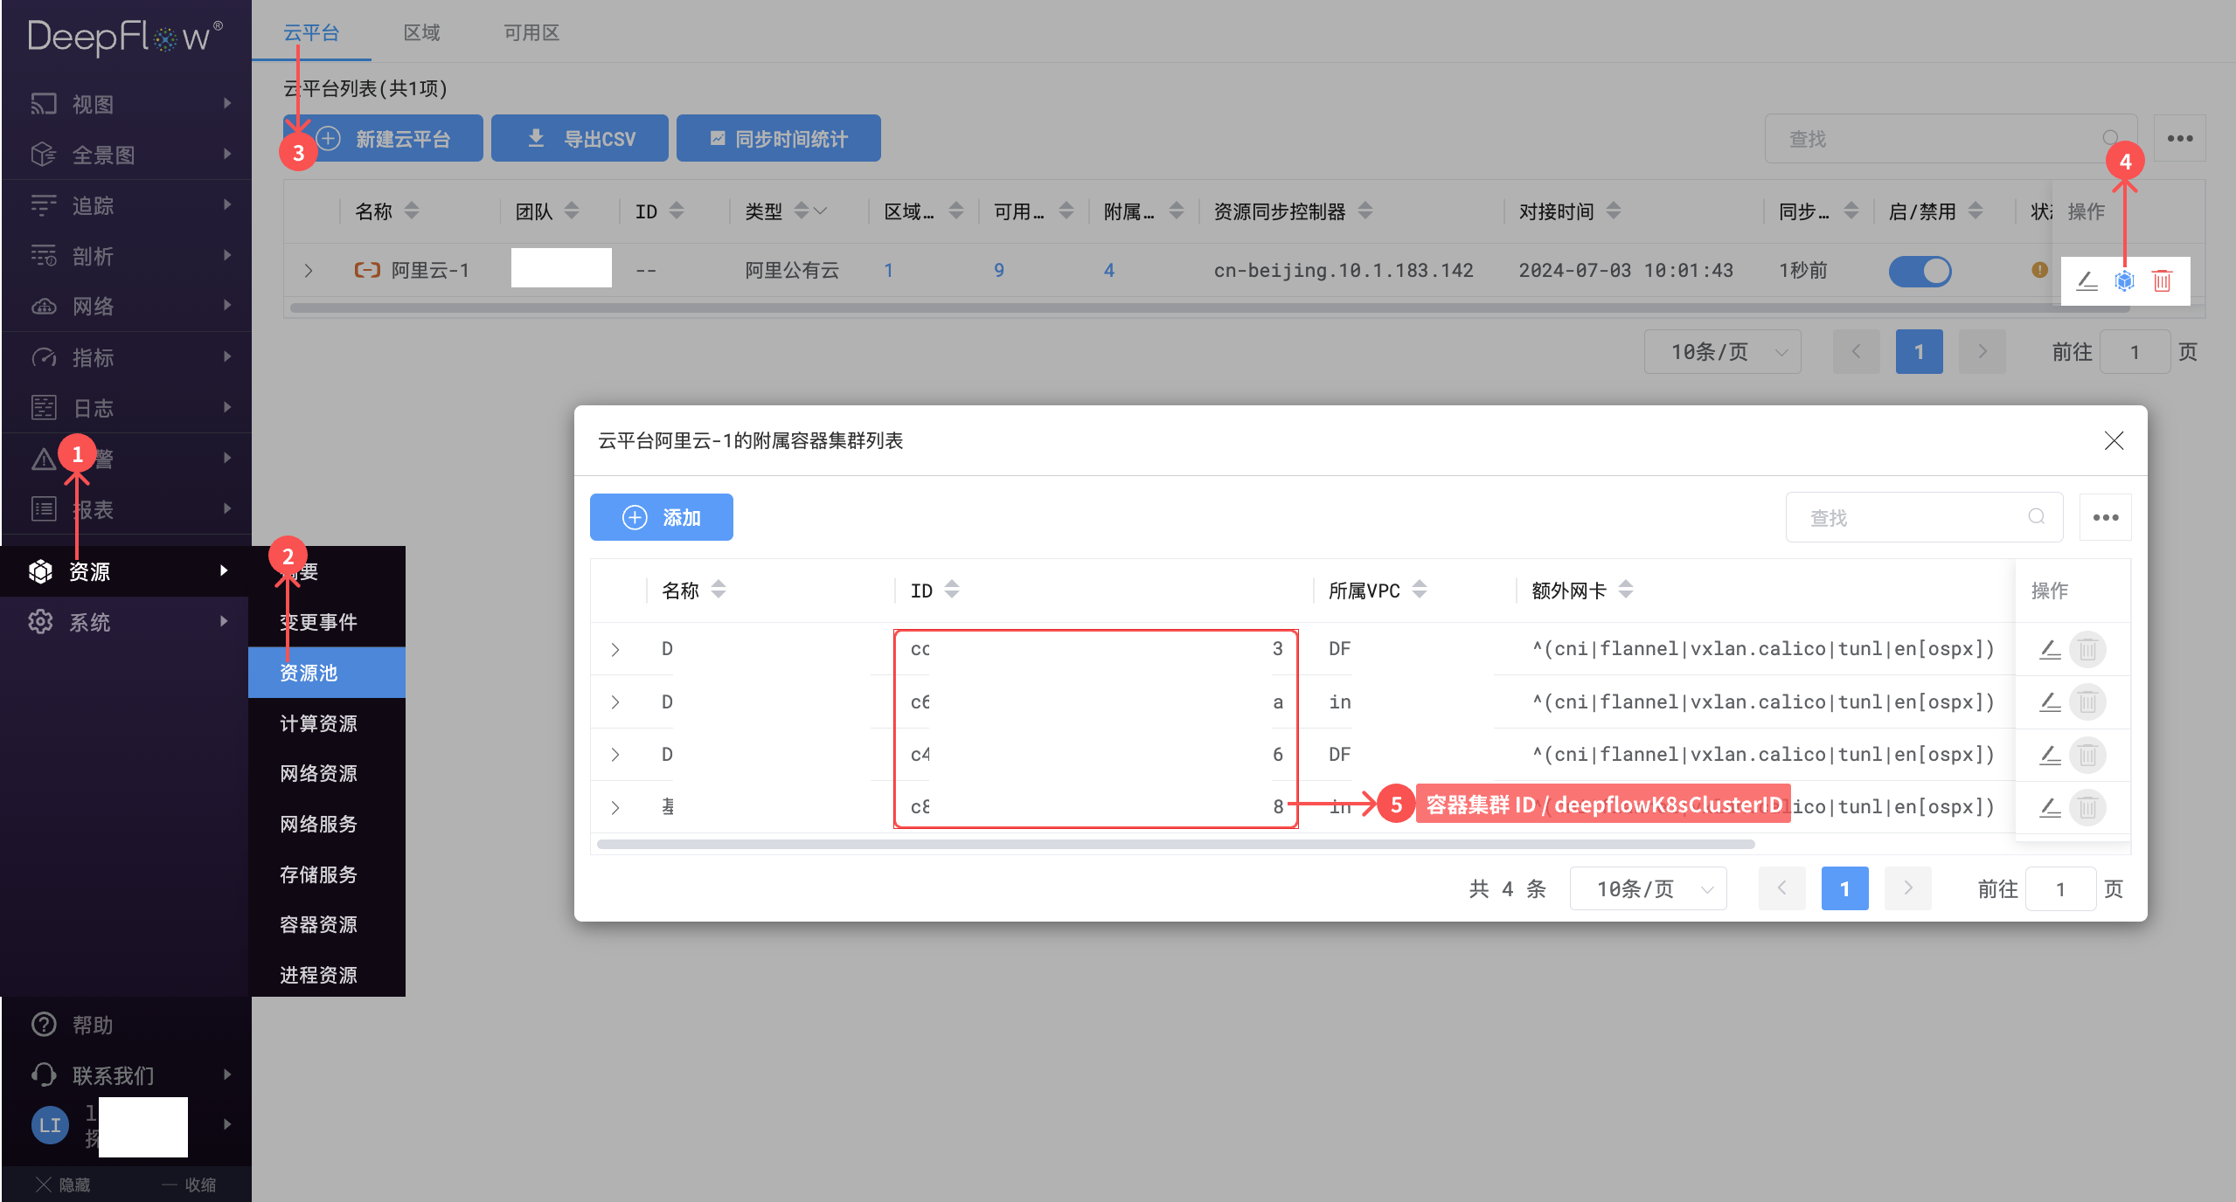The image size is (2236, 1202).
Task: Open the 10条/页 page size dropdown in dialog
Action: click(x=1647, y=888)
